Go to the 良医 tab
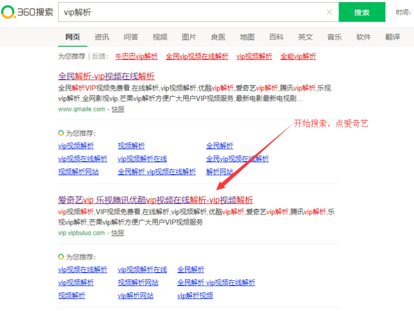This screenshot has width=414, height=311. 218,37
